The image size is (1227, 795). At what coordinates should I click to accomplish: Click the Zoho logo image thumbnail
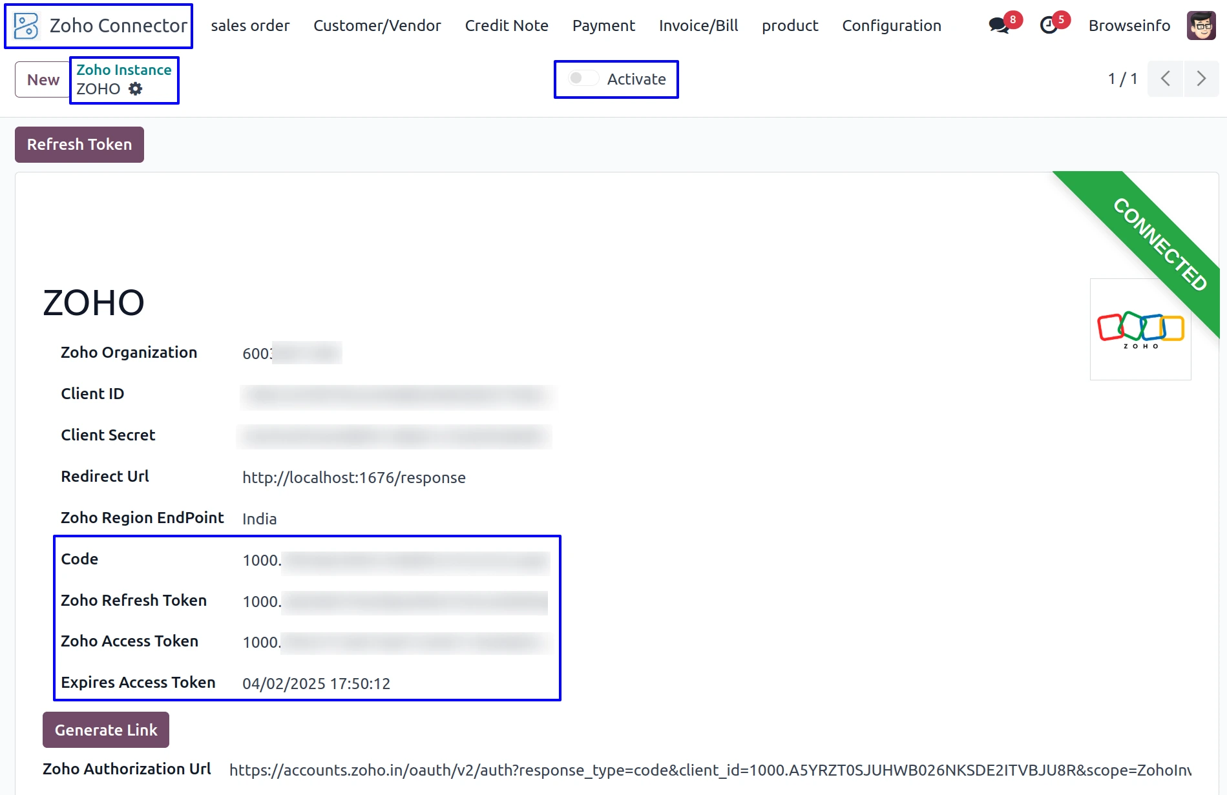pyautogui.click(x=1140, y=329)
